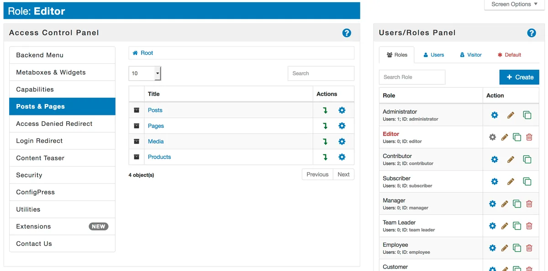Open settings gear for Products row
Image resolution: width=548 pixels, height=271 pixels.
point(342,157)
